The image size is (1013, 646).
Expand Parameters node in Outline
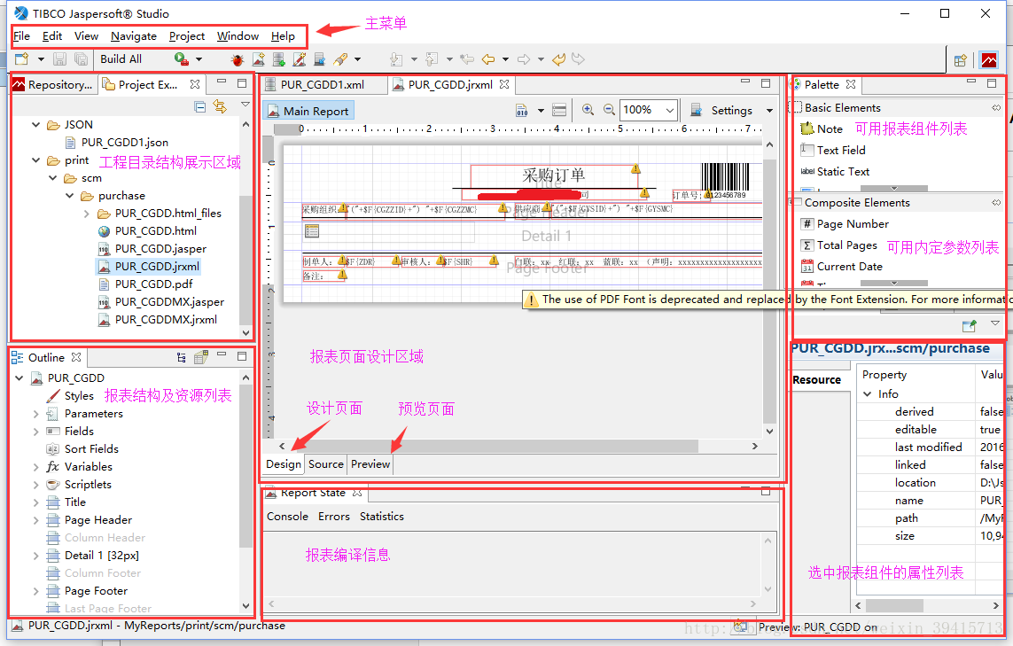tap(36, 414)
